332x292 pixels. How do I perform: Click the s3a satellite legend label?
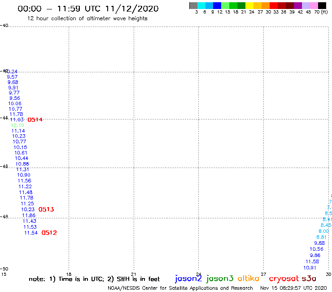309,279
